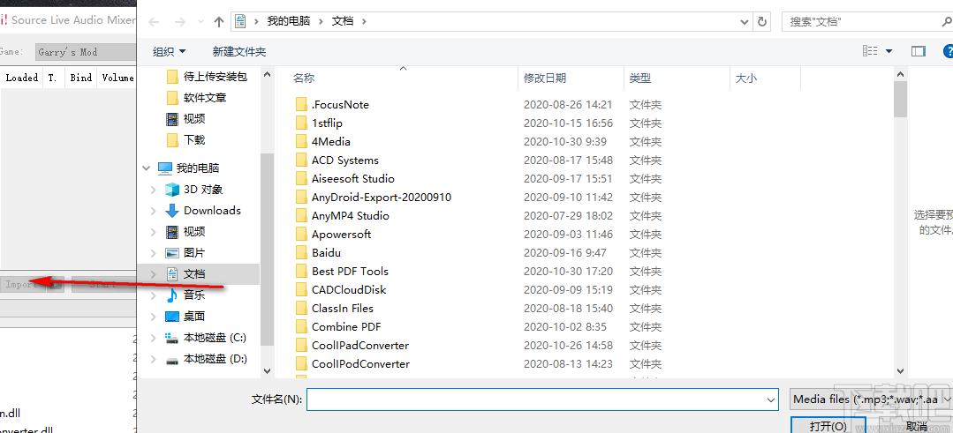Click 我的电脑 in the address breadcrumb
Screen dimensions: 953x433
coord(289,21)
